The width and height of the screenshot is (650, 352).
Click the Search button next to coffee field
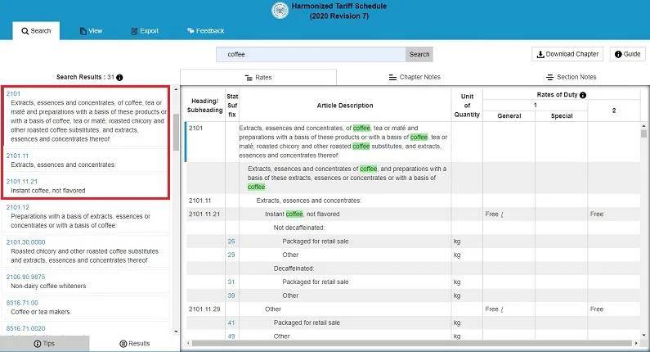click(x=419, y=55)
